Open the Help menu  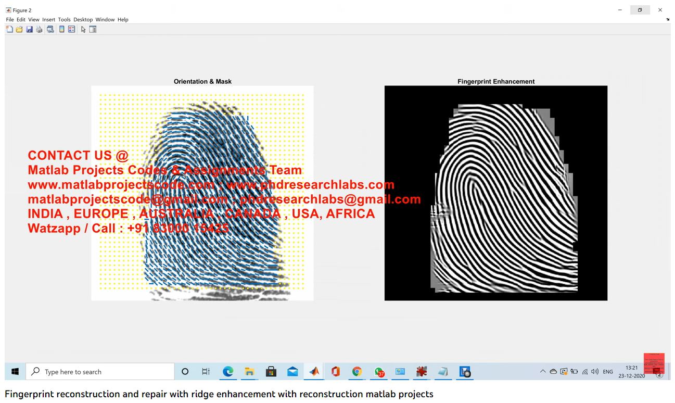[x=123, y=20]
